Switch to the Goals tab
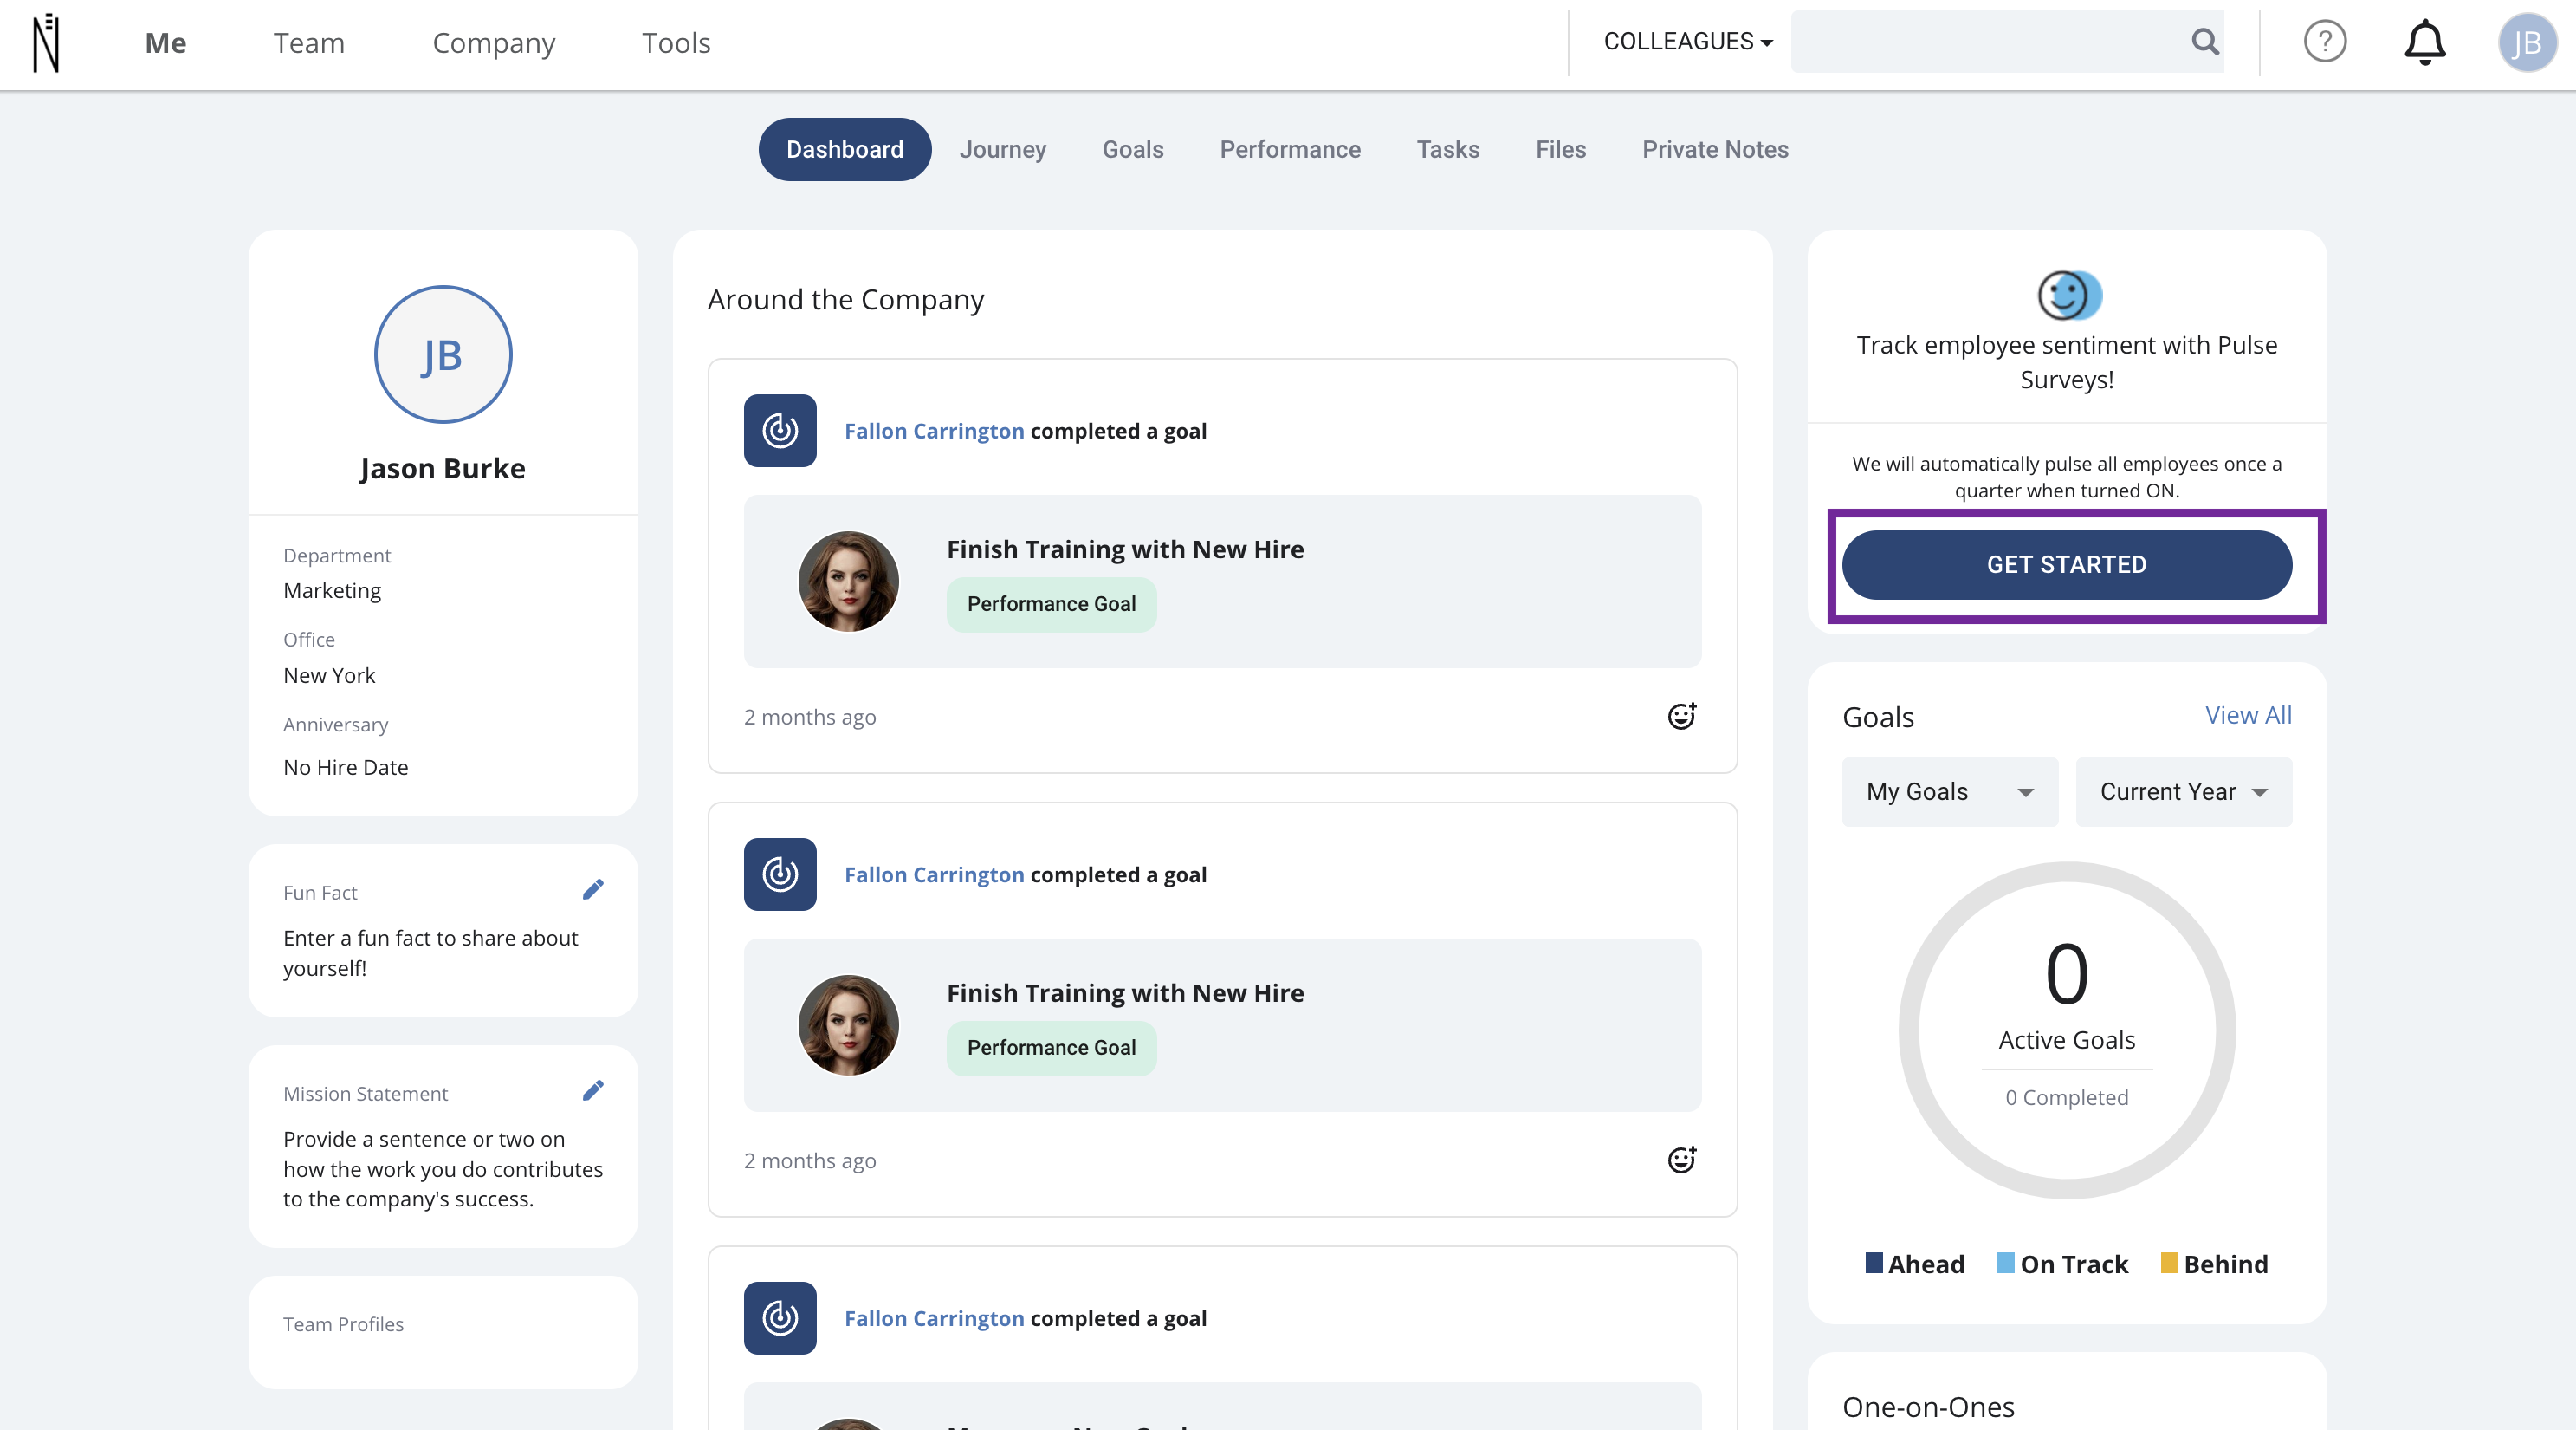Screen dimensions: 2576x1430 coord(1133,149)
